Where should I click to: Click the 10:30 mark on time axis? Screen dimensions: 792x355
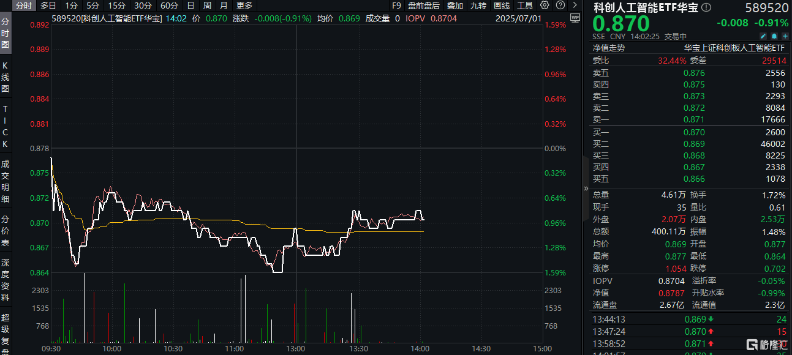point(173,349)
